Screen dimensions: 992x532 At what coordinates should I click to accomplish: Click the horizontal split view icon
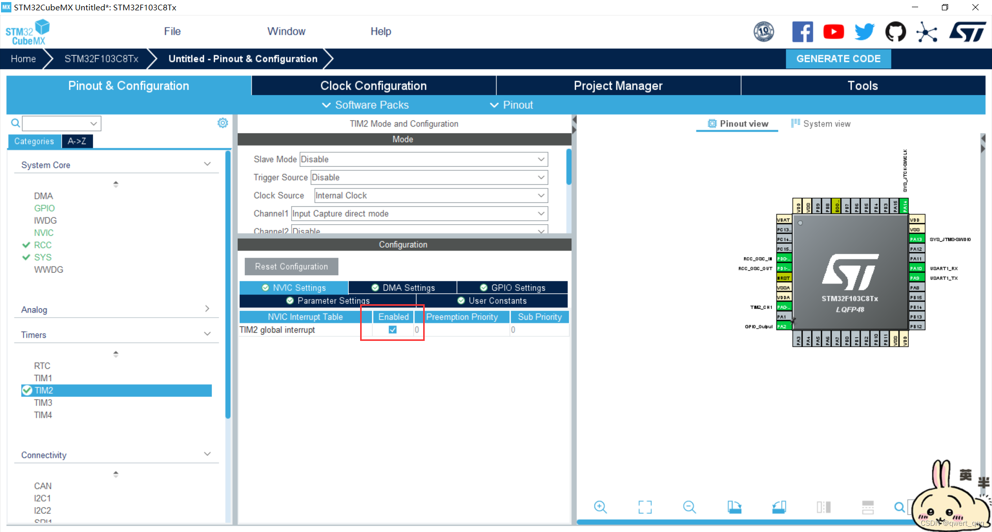pos(868,507)
